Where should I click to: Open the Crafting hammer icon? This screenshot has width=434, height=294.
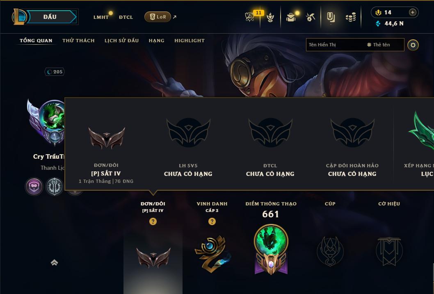(x=310, y=17)
